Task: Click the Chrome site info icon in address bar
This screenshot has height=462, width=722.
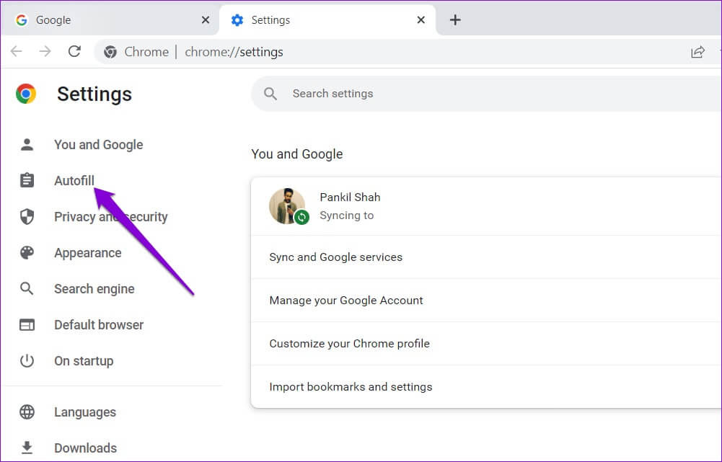Action: 110,52
